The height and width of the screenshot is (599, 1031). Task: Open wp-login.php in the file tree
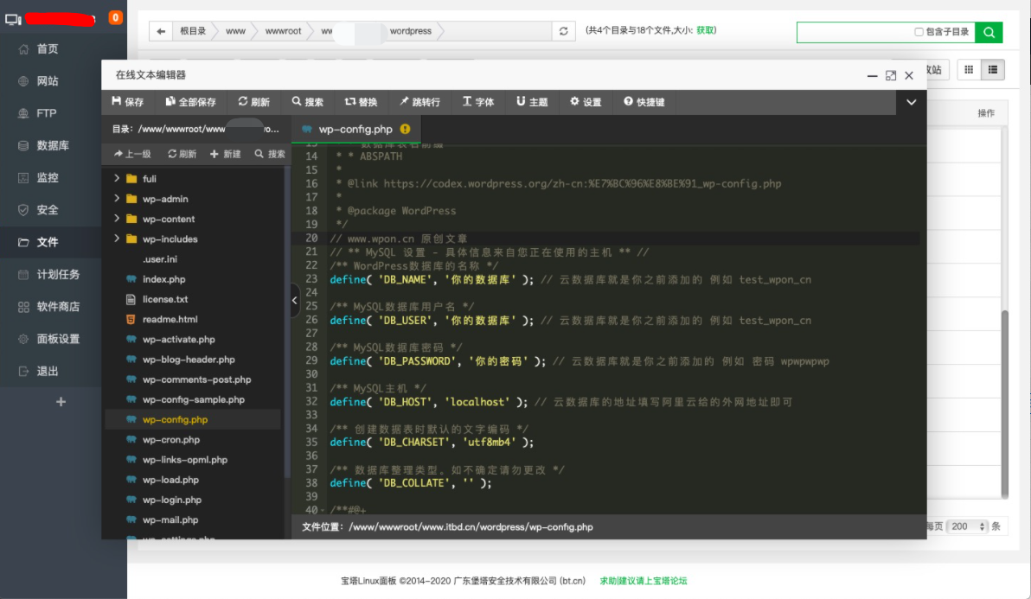(x=171, y=500)
